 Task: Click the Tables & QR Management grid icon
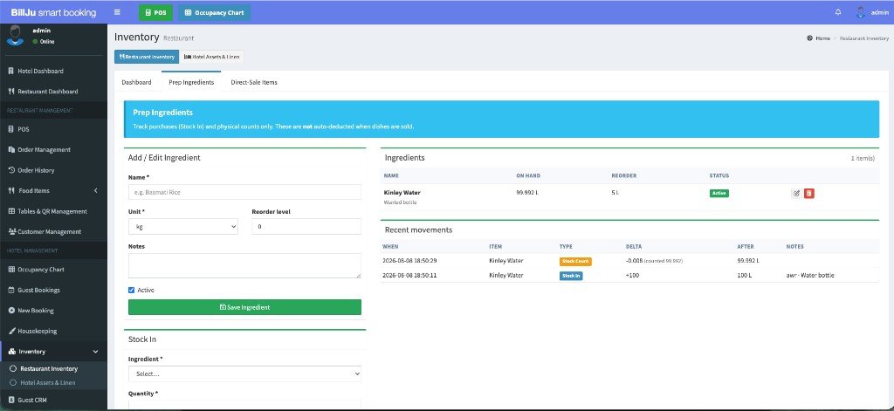(x=11, y=211)
